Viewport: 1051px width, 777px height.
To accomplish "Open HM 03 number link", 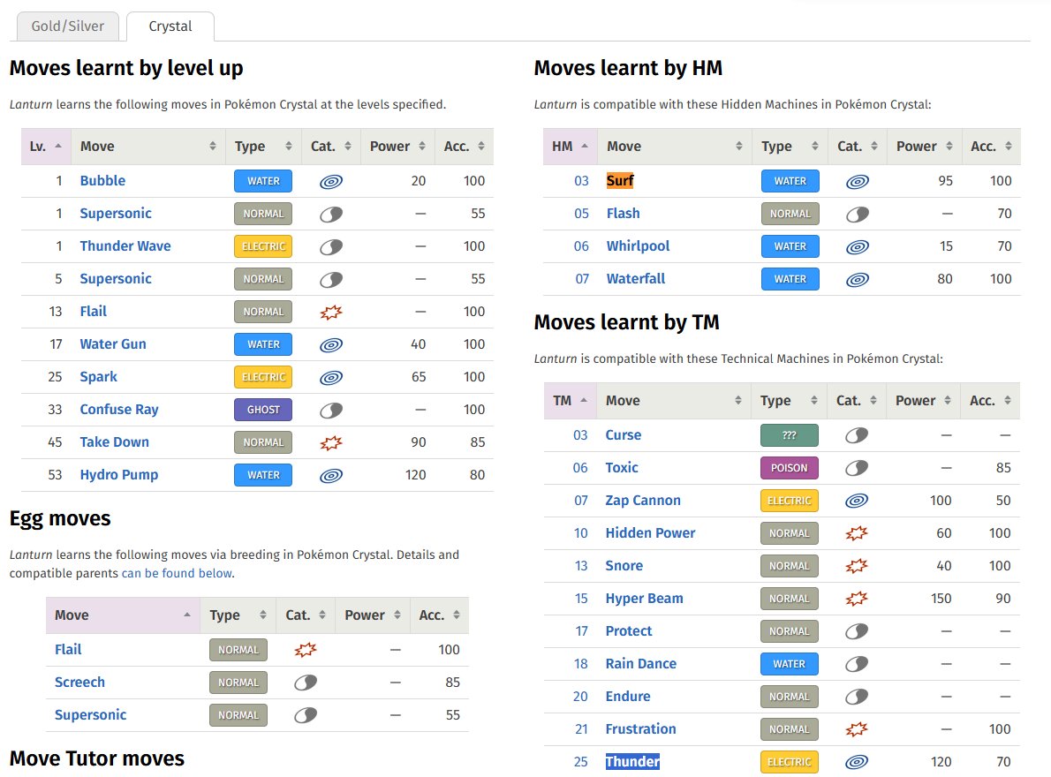I will [581, 181].
